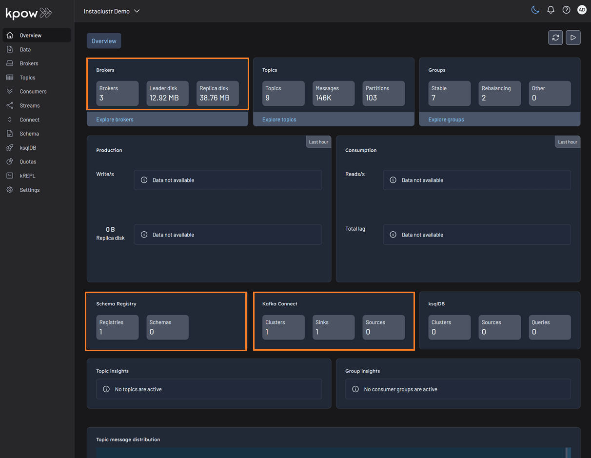591x458 pixels.
Task: Click the Stable groups tile showing 7
Action: coord(450,93)
